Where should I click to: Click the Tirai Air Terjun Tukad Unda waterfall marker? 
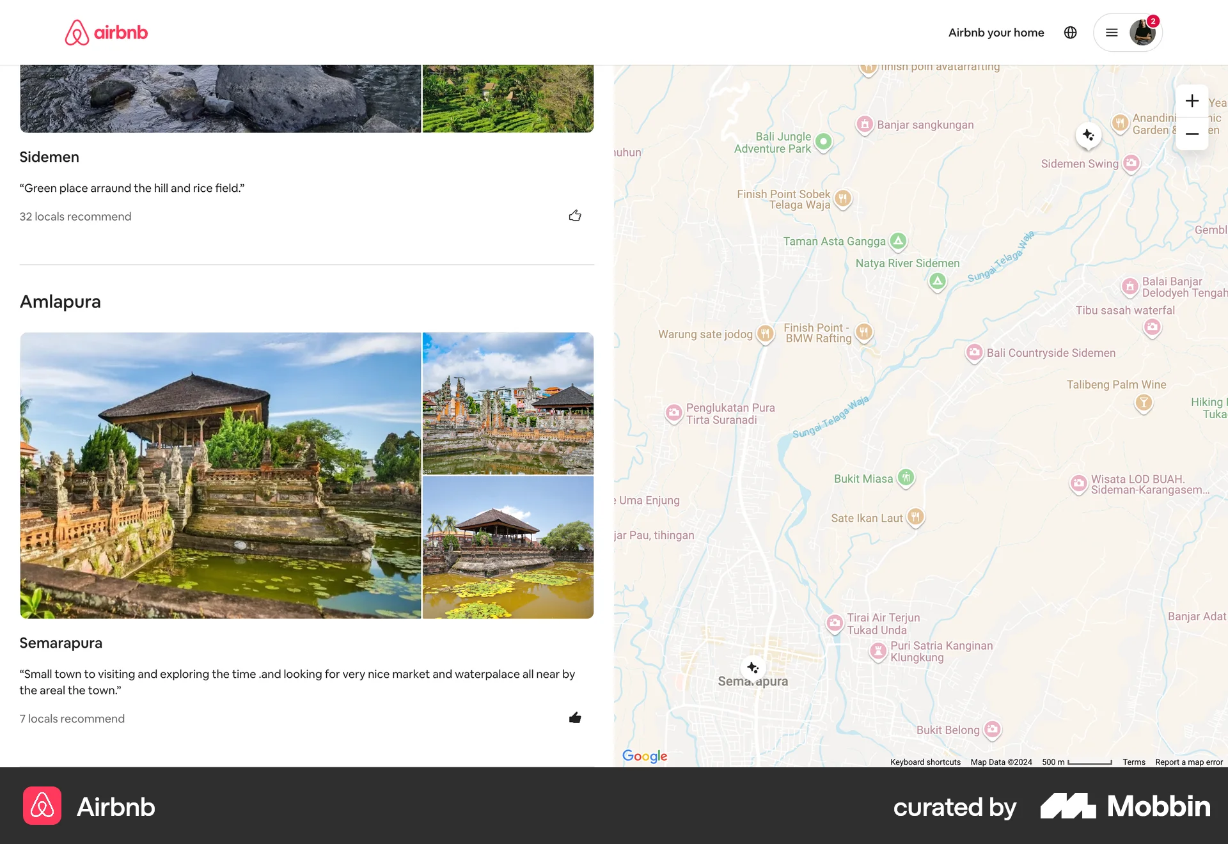[835, 623]
